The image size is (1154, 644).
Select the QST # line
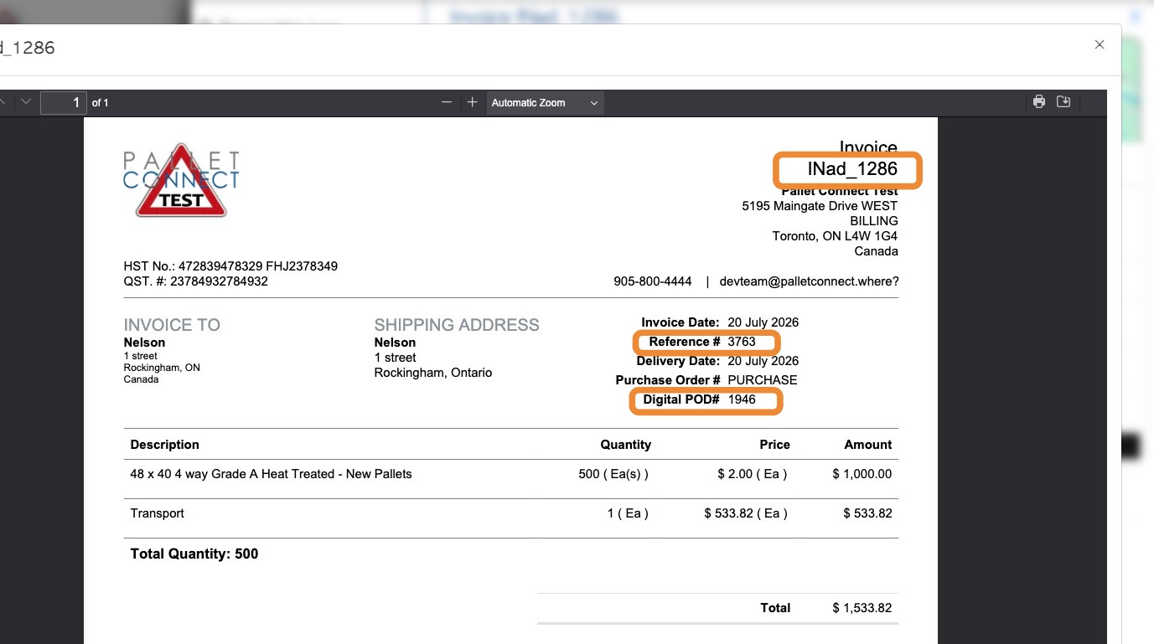195,281
